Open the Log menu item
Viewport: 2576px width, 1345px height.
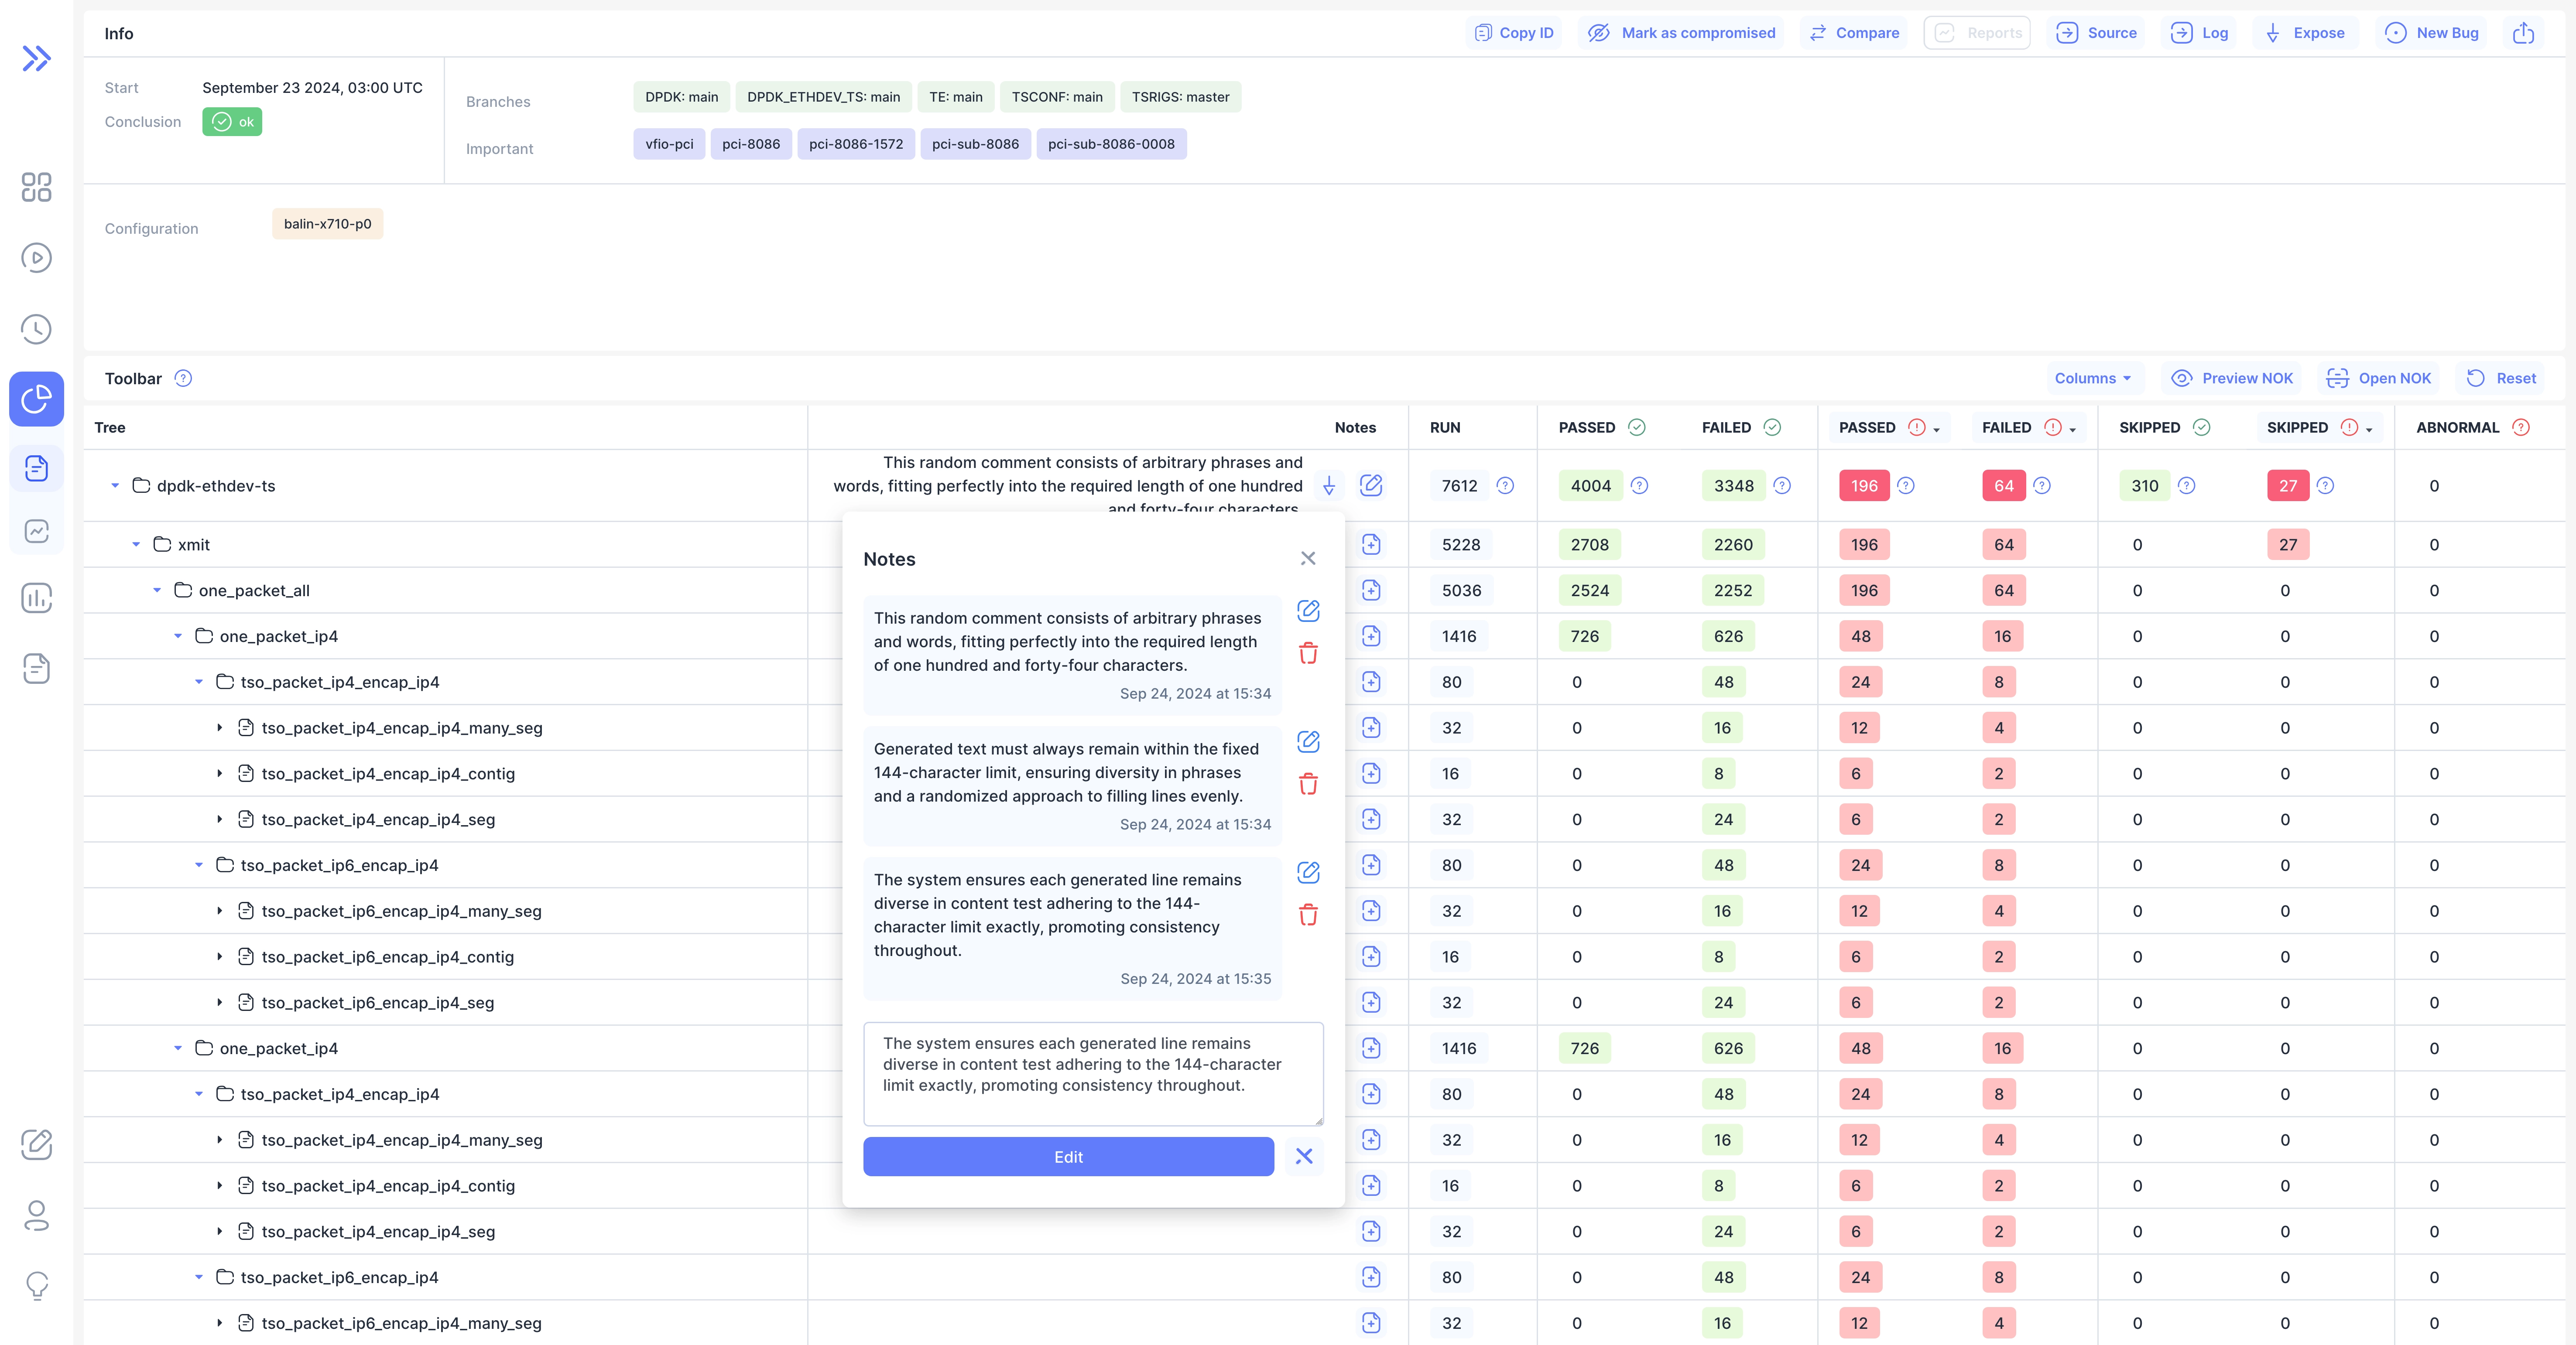pyautogui.click(x=2199, y=33)
